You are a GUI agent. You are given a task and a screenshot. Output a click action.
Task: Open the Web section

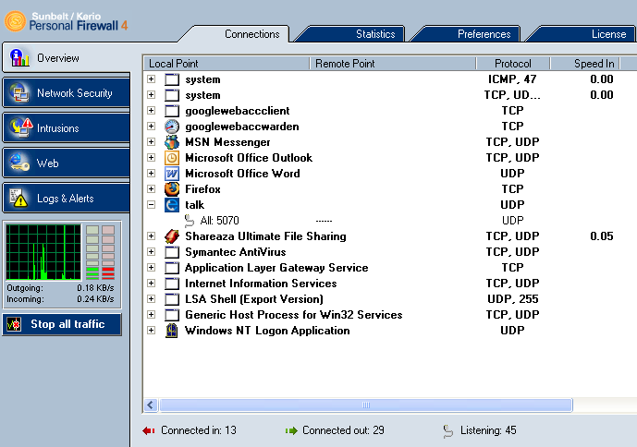(66, 163)
